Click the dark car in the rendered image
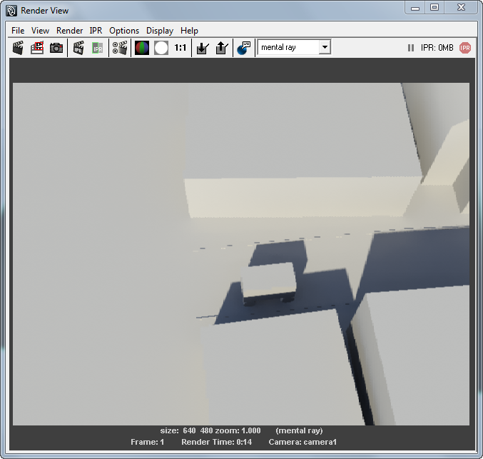483x459 pixels. pos(269,283)
